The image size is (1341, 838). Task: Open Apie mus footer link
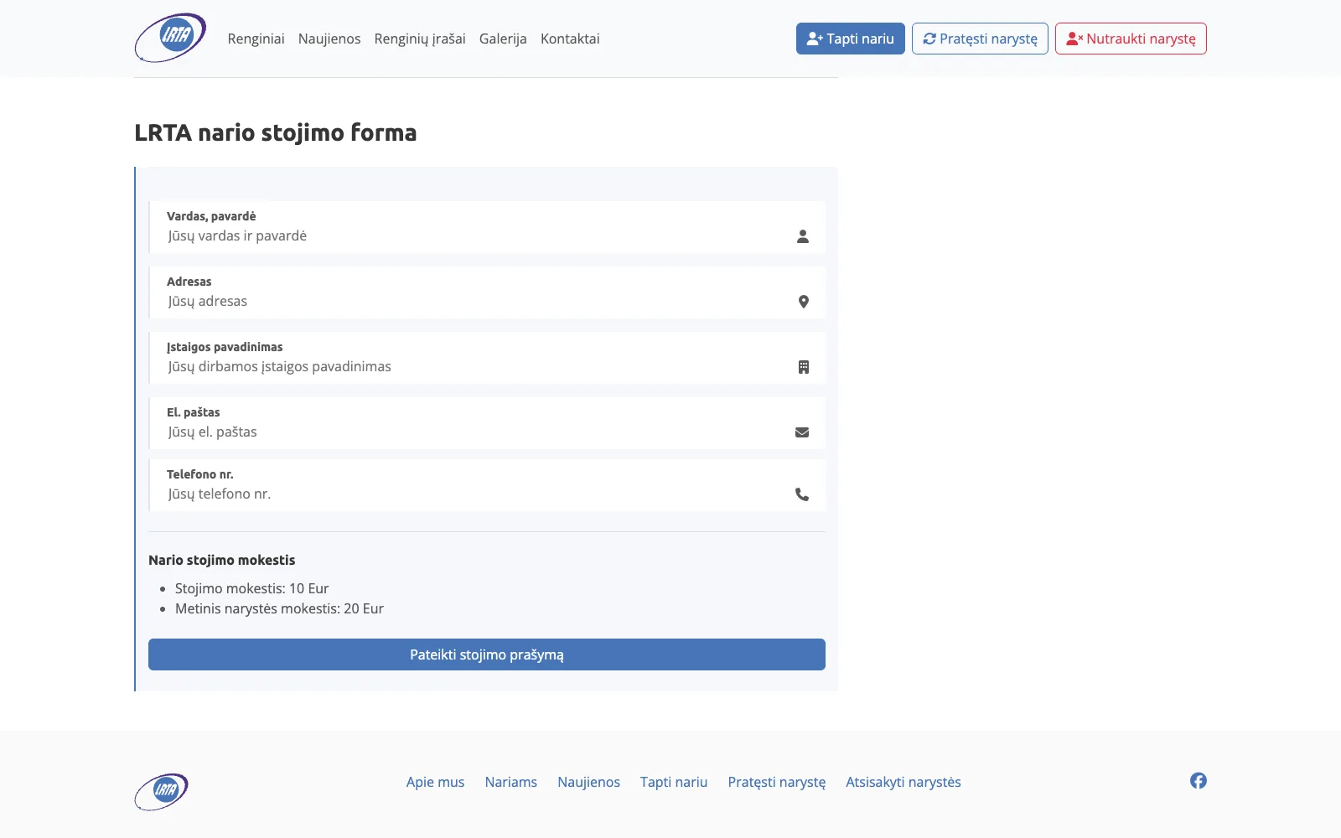pyautogui.click(x=435, y=782)
